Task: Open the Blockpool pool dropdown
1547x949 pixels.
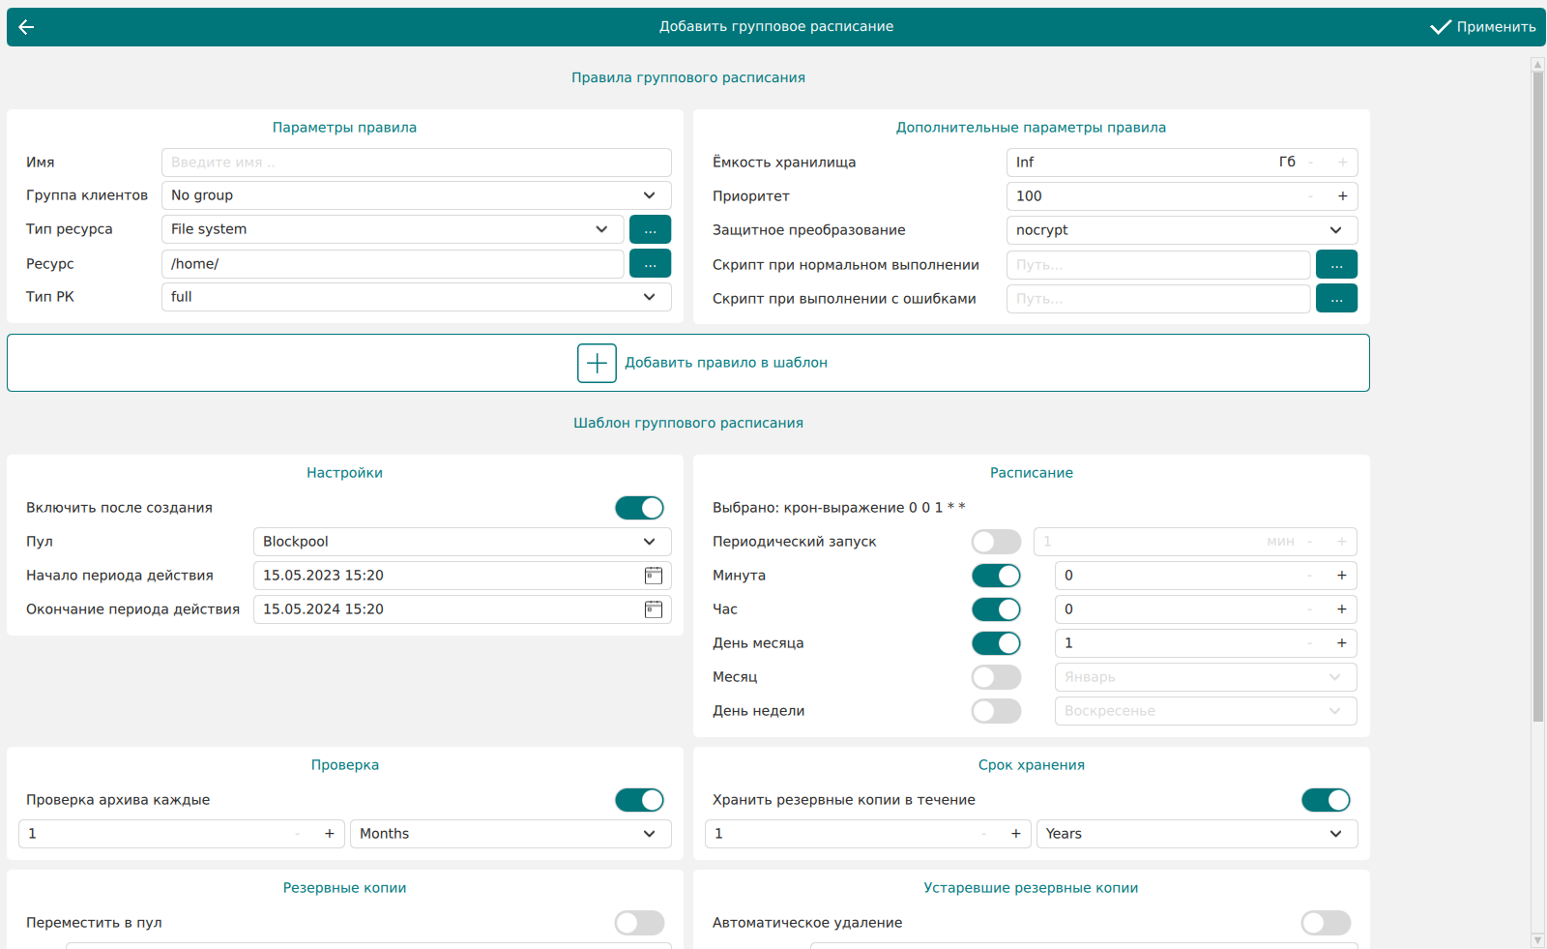Action: pos(461,542)
